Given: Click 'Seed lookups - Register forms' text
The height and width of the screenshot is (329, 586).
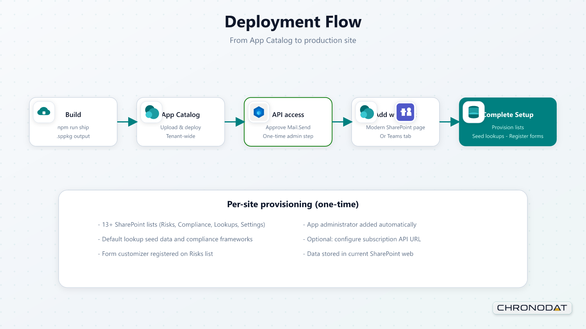Looking at the screenshot, I should [508, 136].
